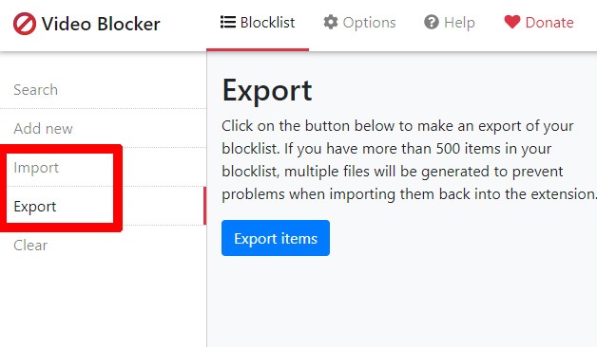Select the Blocklist tab label
The width and height of the screenshot is (597, 347).
(267, 23)
